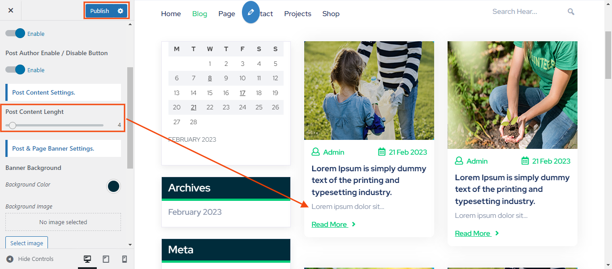Switch to mobile preview device icon
Viewport: 612px width, 269px height.
coord(125,259)
